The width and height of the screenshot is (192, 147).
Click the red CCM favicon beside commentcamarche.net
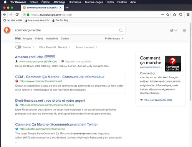click(x=17, y=81)
